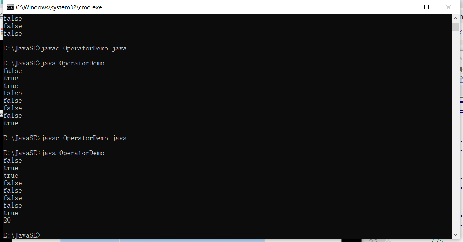This screenshot has width=463, height=242.
Task: Close the cmd.exe window
Action: (448, 7)
